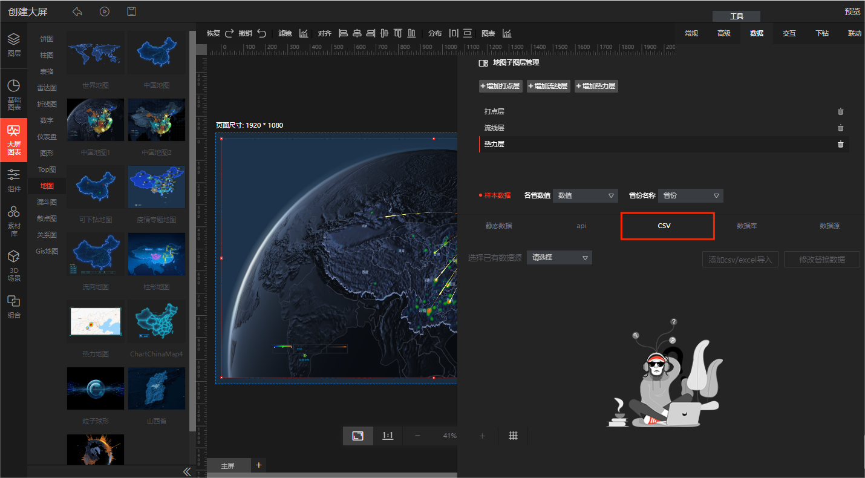Open the 各省数值 数值 dropdown
865x478 pixels.
pos(585,195)
